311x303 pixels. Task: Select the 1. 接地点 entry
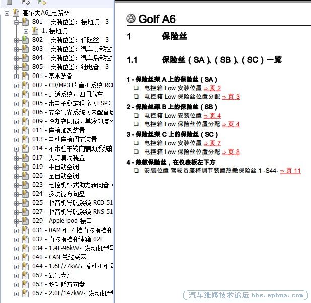click(x=54, y=31)
